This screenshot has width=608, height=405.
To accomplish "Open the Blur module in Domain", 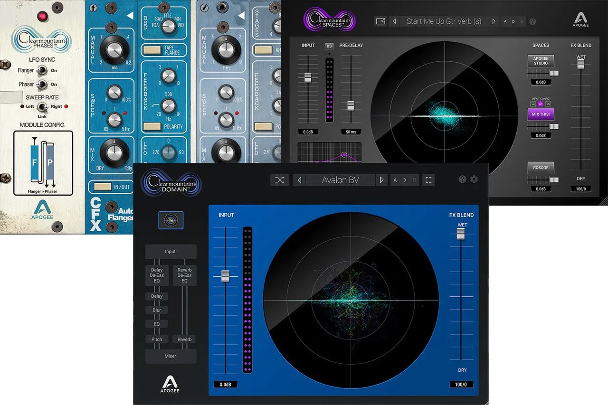I will pyautogui.click(x=157, y=310).
